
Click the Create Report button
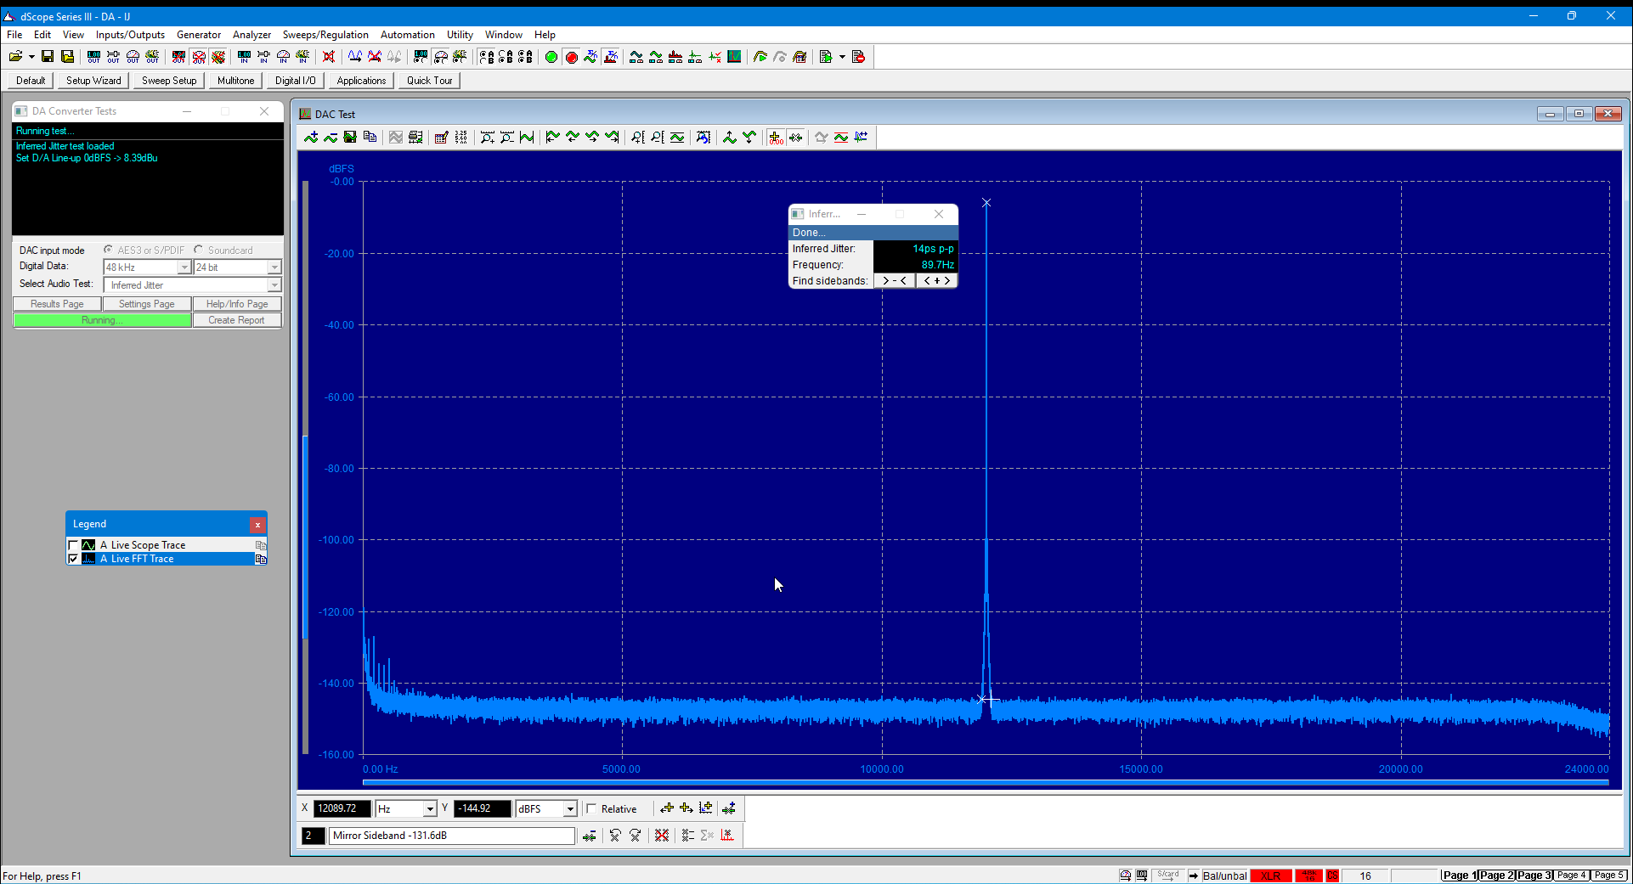coord(236,320)
